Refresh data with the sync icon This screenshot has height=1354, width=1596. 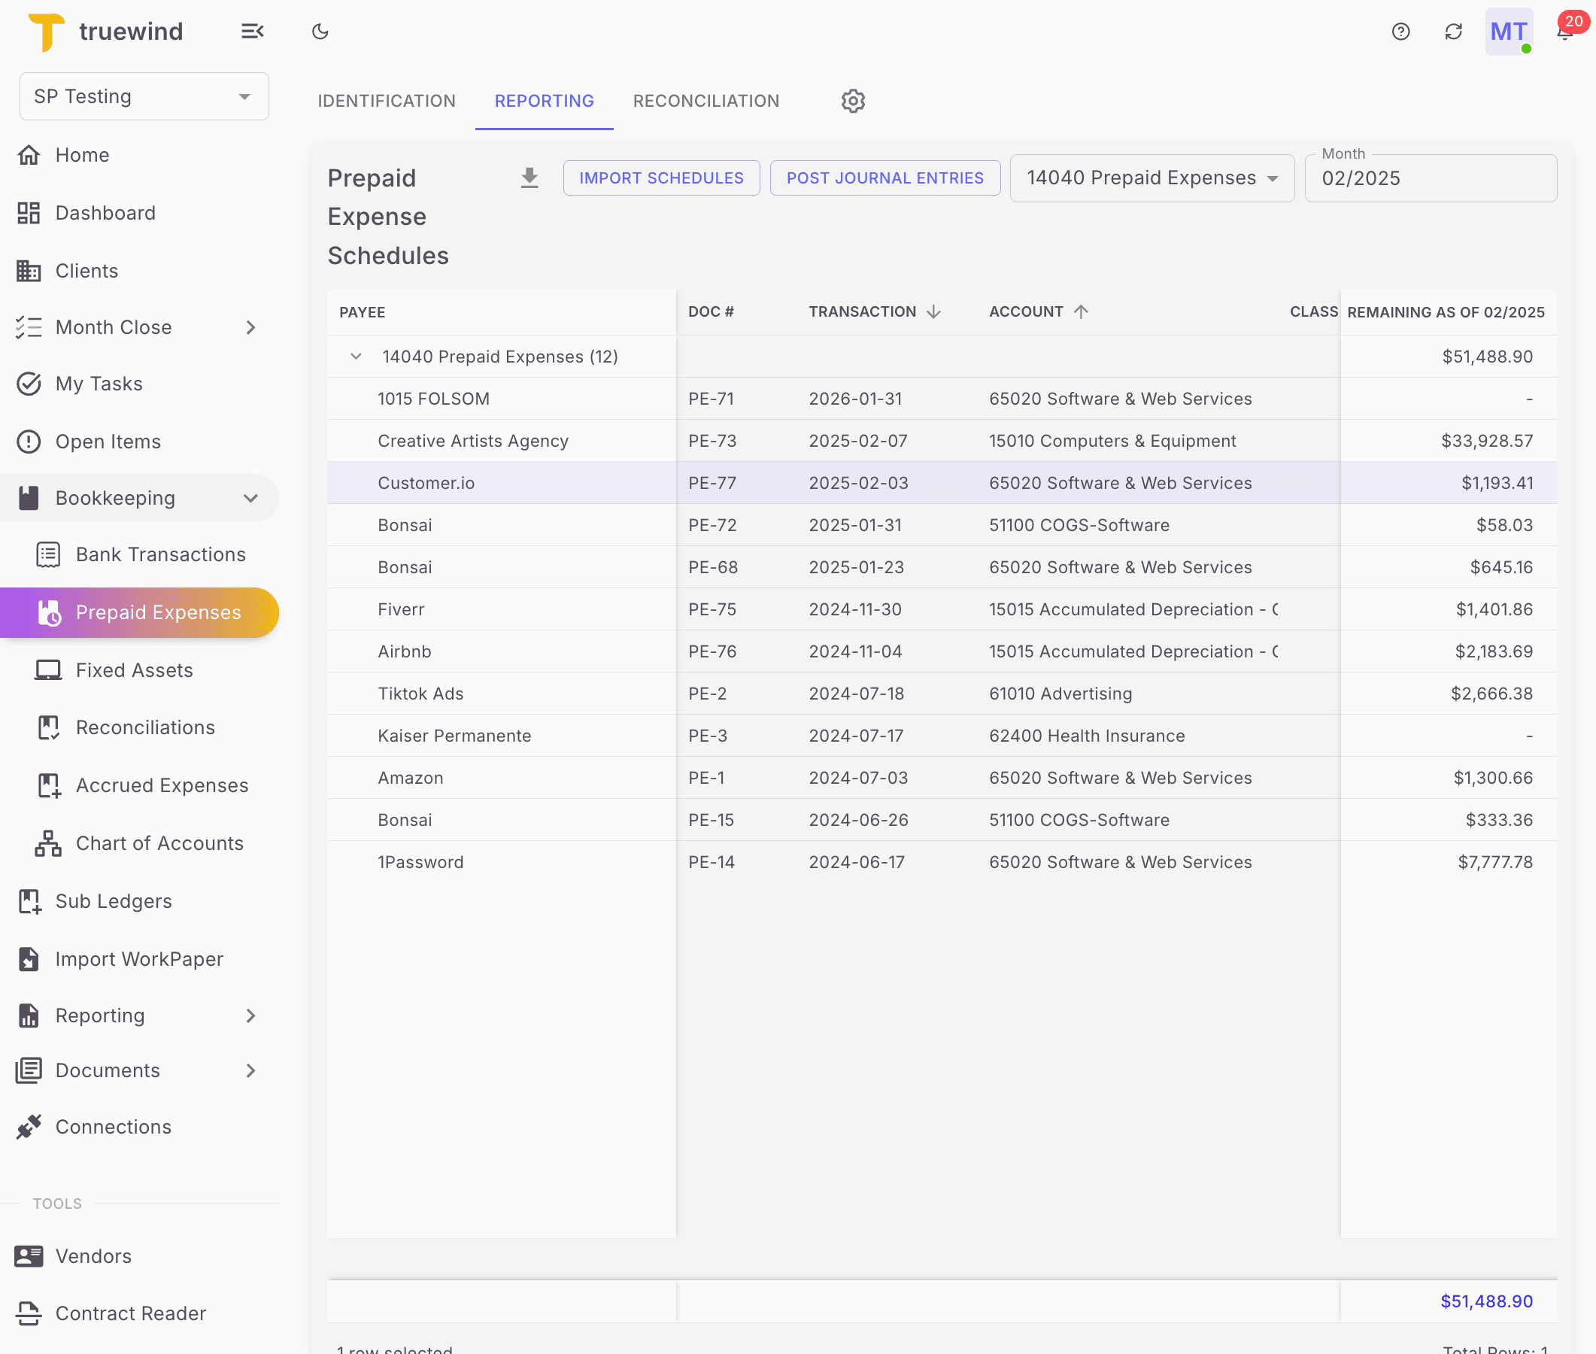pos(1453,32)
